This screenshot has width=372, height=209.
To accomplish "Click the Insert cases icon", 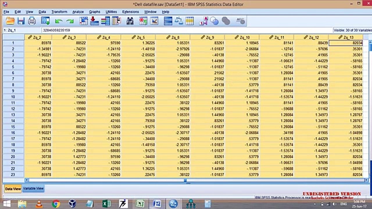I will pos(143,21).
